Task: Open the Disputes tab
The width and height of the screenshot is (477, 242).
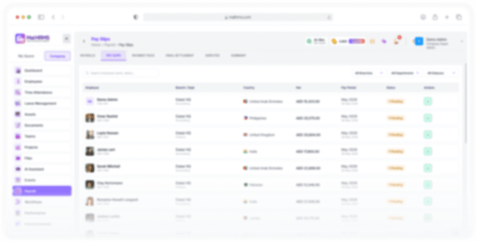Action: [x=212, y=56]
